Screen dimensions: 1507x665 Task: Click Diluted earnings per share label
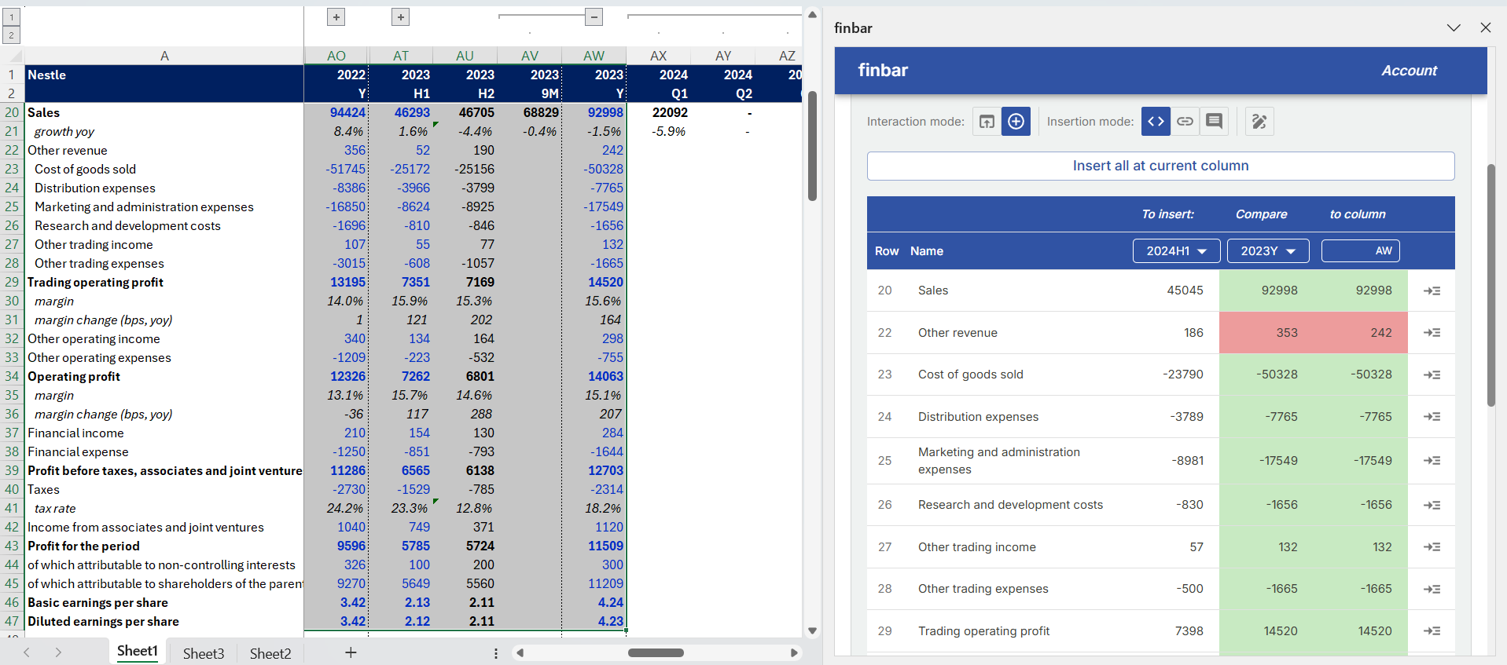pos(164,621)
